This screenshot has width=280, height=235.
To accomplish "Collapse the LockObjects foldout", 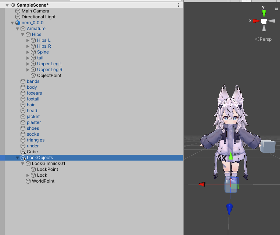I will 18,158.
